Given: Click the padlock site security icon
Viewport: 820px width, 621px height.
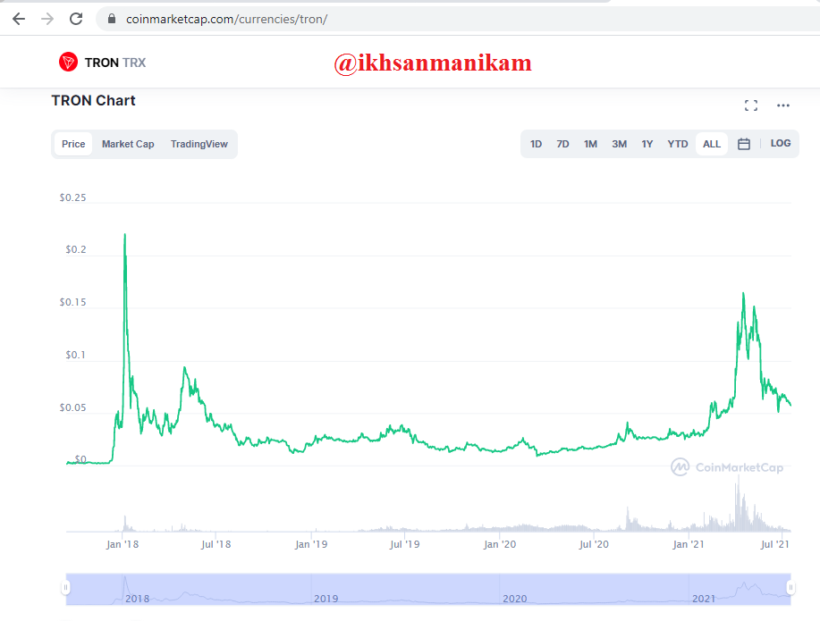Looking at the screenshot, I should pos(111,19).
